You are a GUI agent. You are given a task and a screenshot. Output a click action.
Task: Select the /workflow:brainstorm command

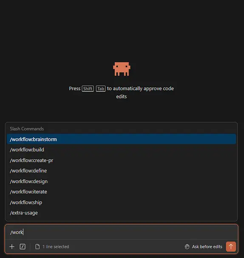coord(122,139)
